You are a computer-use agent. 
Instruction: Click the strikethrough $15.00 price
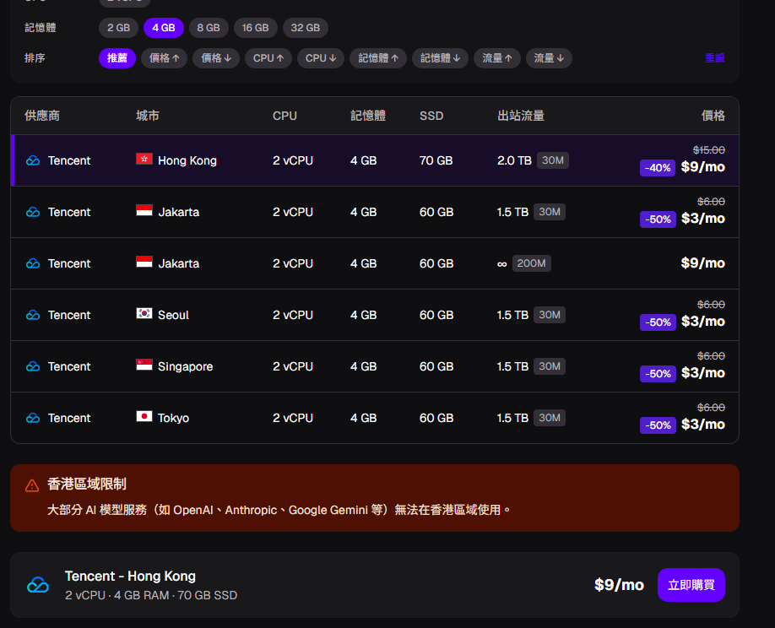click(x=709, y=149)
